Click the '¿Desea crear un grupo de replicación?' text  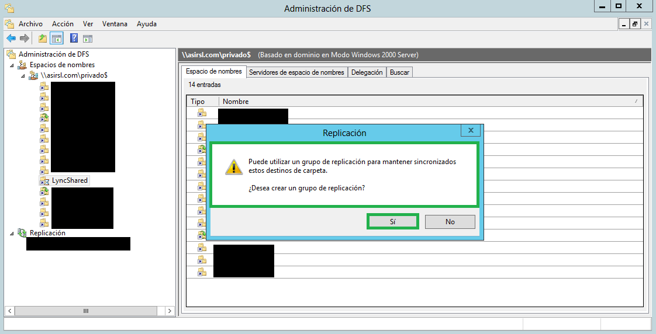(x=307, y=188)
